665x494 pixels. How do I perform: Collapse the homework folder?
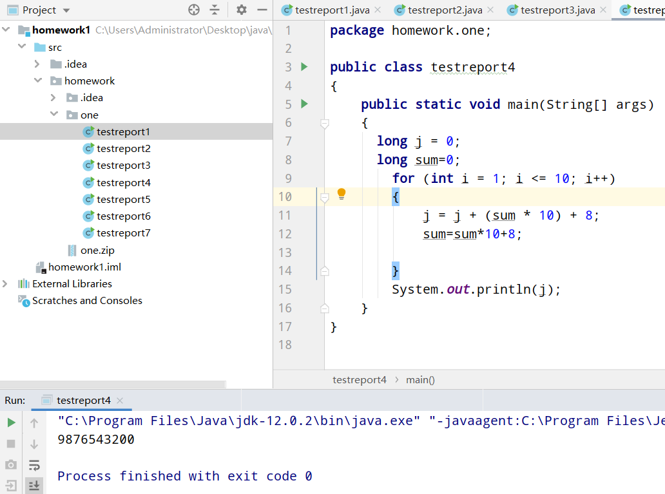pos(38,80)
